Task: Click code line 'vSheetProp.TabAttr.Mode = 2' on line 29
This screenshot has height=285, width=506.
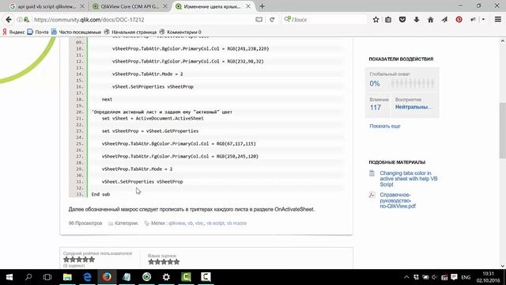Action: (x=137, y=169)
